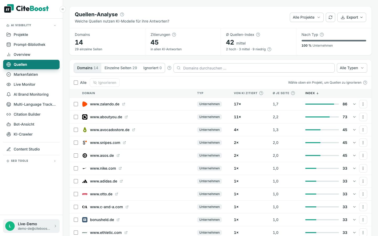Open the Alle Typen filter dropdown

(352, 68)
